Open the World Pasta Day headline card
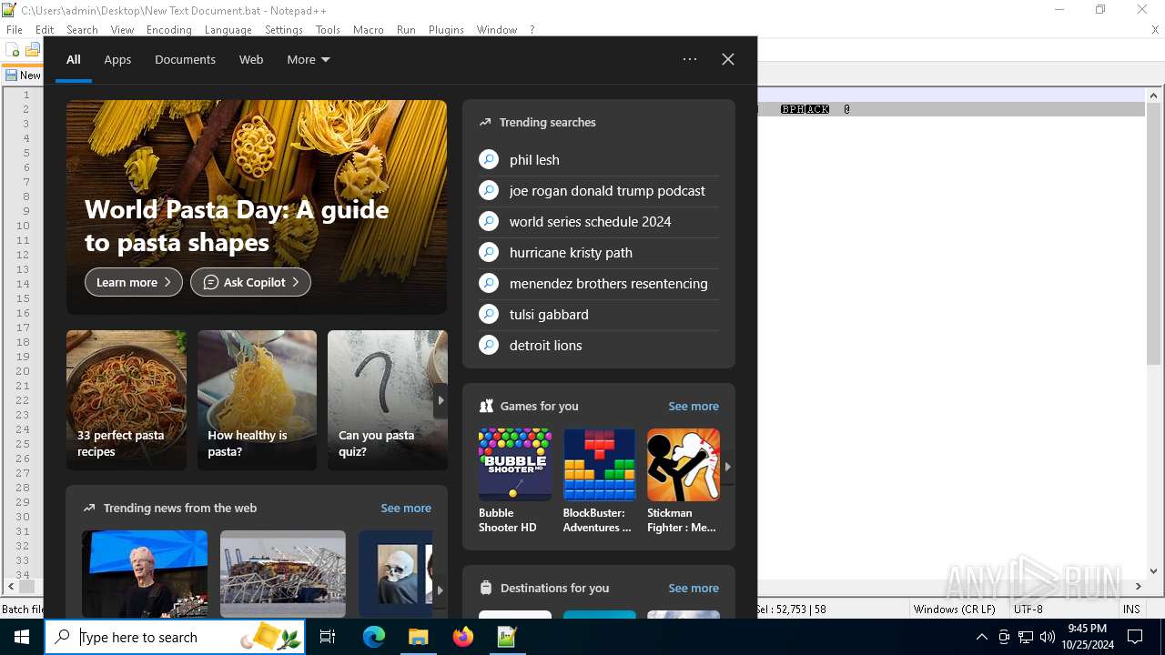This screenshot has width=1165, height=655. pos(257,207)
